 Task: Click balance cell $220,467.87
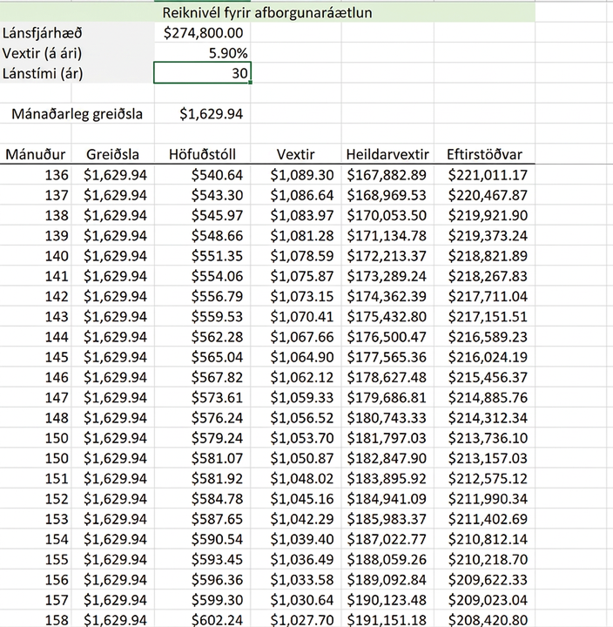pyautogui.click(x=484, y=195)
